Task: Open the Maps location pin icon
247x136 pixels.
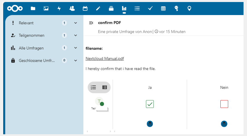Action: click(x=189, y=8)
